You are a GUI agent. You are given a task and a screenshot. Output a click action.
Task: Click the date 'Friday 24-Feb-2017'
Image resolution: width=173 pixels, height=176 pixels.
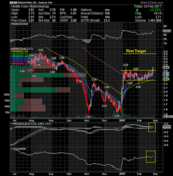click(x=147, y=7)
